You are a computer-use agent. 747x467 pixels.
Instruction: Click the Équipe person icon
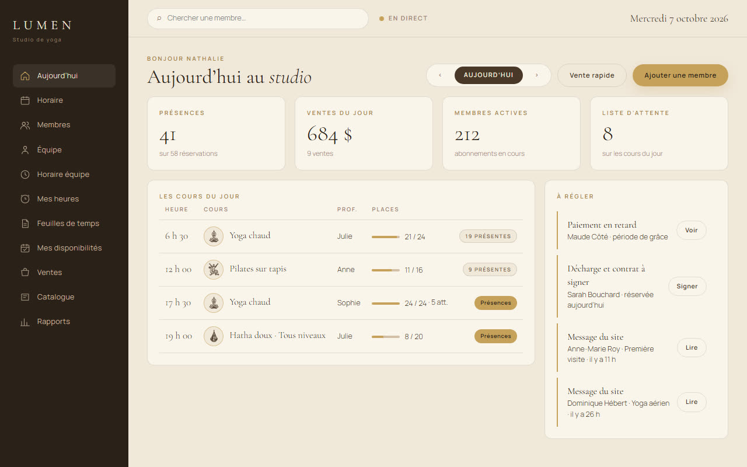[x=25, y=150]
